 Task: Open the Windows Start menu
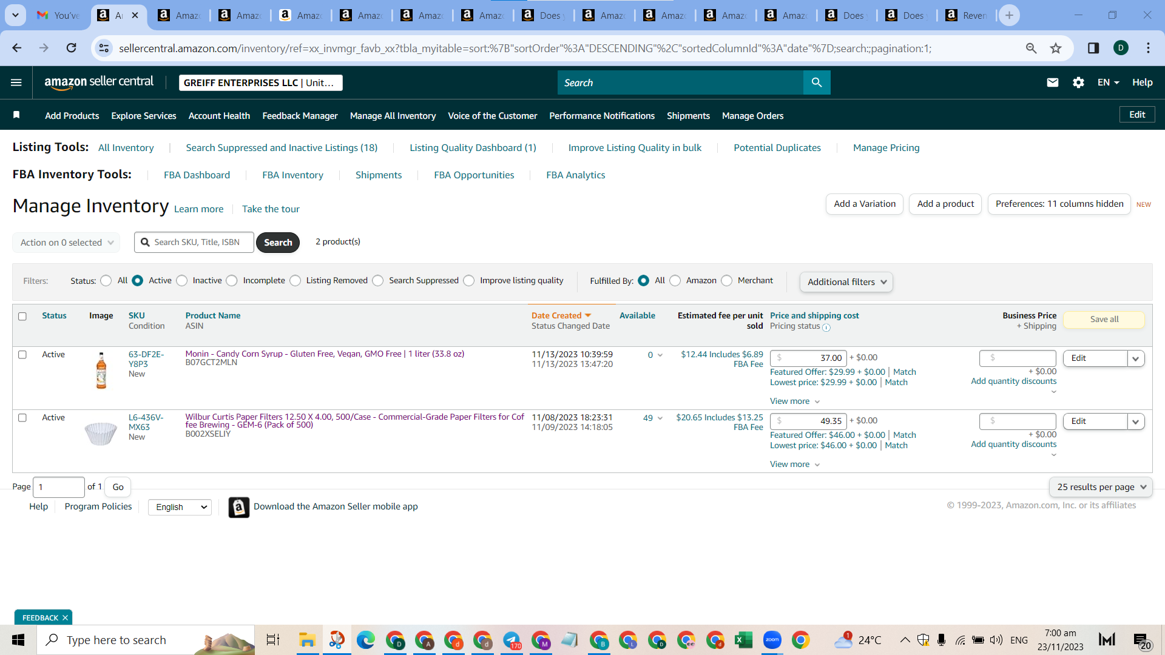click(x=18, y=640)
